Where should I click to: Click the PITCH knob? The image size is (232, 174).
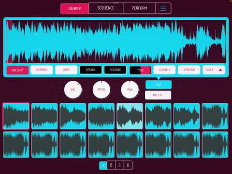pos(101,89)
